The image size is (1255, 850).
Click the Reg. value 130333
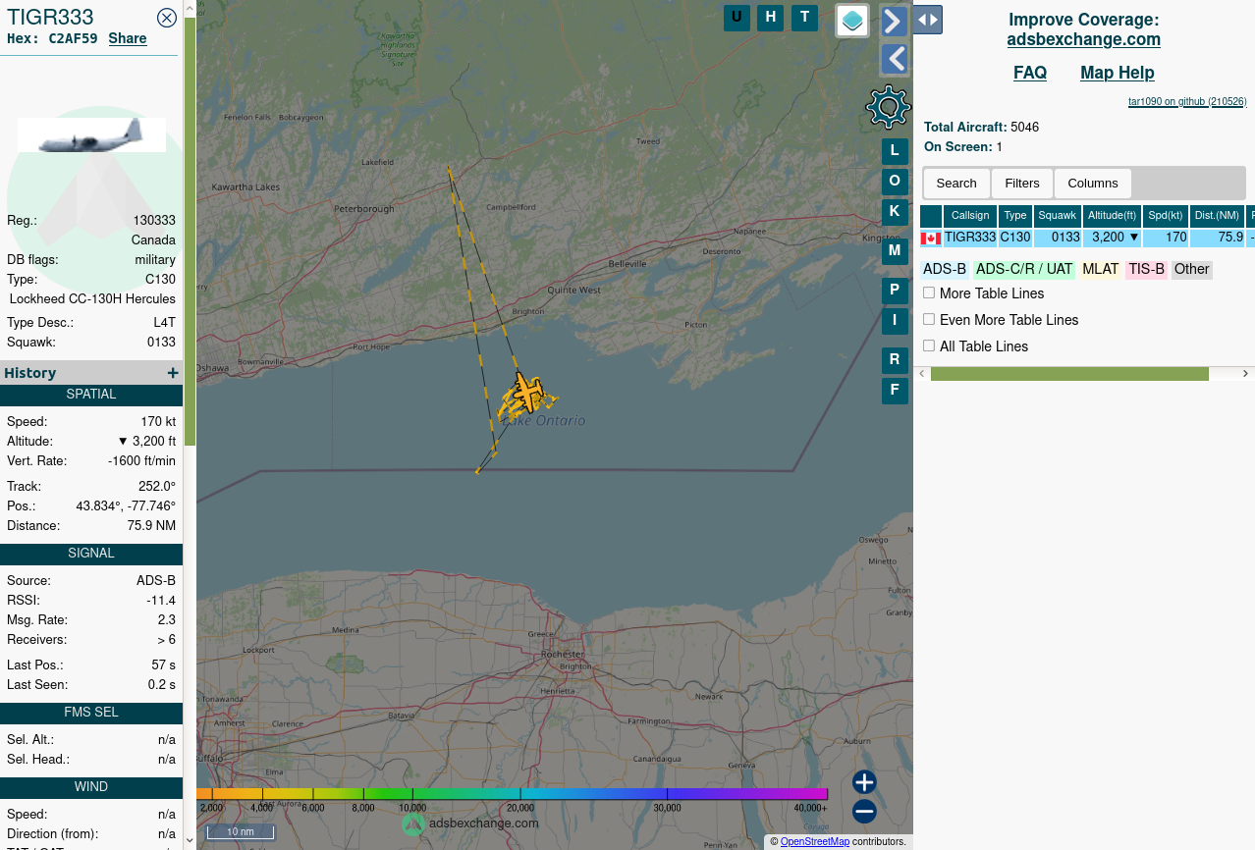pos(154,221)
